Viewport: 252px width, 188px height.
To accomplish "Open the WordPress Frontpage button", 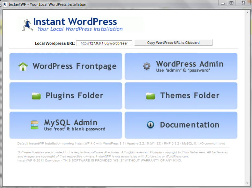I will 74,66.
